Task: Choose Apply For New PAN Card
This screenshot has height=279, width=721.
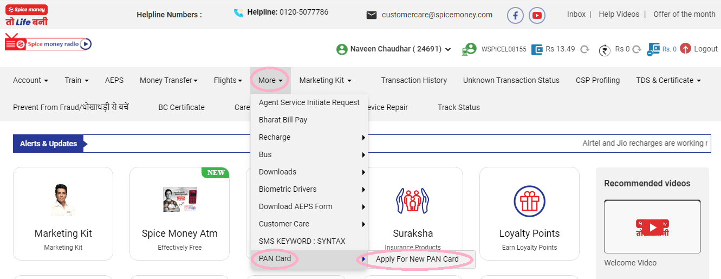Action: [421, 259]
